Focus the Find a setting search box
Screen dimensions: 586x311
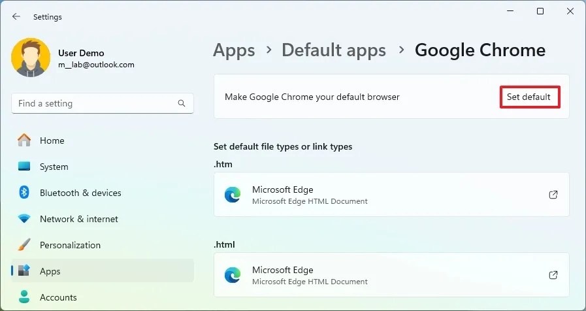(x=103, y=103)
